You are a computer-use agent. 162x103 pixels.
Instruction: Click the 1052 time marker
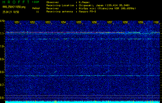tap(32, 22)
